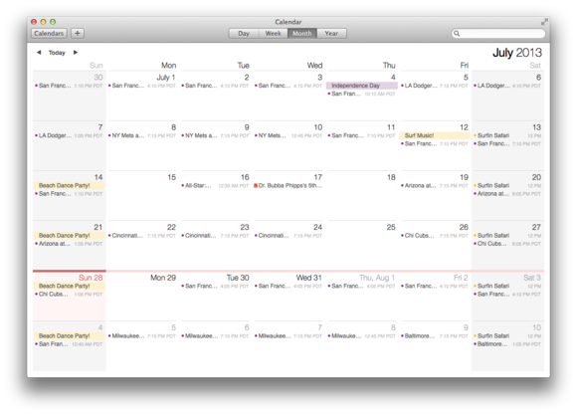
Task: Open Dr. Bubba Phipps's 5th event
Action: 288,185
